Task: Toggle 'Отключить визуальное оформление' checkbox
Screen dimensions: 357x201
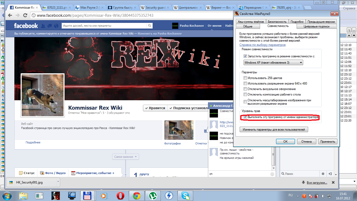Action: pos(245,89)
